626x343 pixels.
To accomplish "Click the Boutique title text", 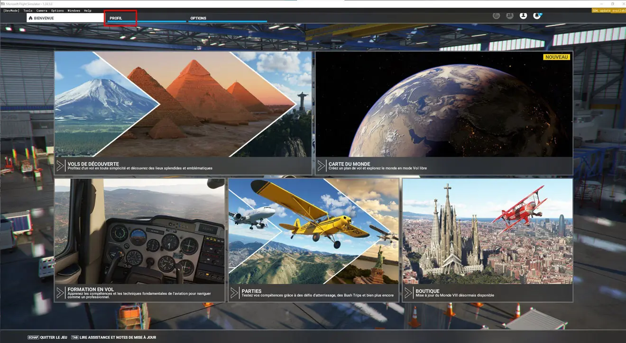I will click(427, 291).
